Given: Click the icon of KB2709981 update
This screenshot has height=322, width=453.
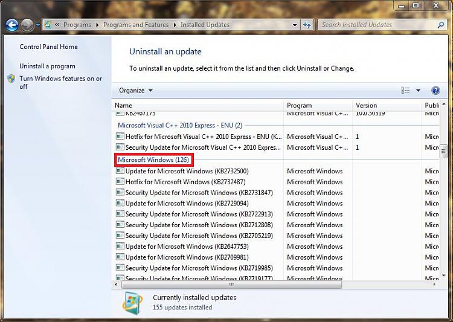Looking at the screenshot, I should 120,257.
